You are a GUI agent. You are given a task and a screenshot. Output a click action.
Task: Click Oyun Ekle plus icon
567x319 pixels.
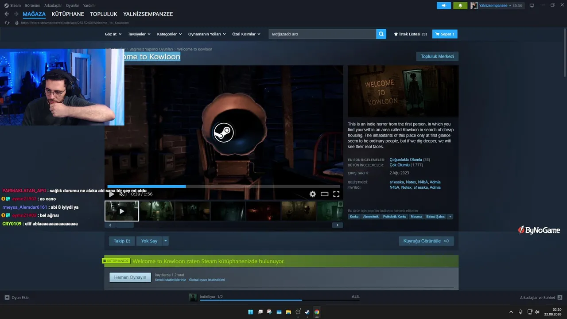coord(7,297)
